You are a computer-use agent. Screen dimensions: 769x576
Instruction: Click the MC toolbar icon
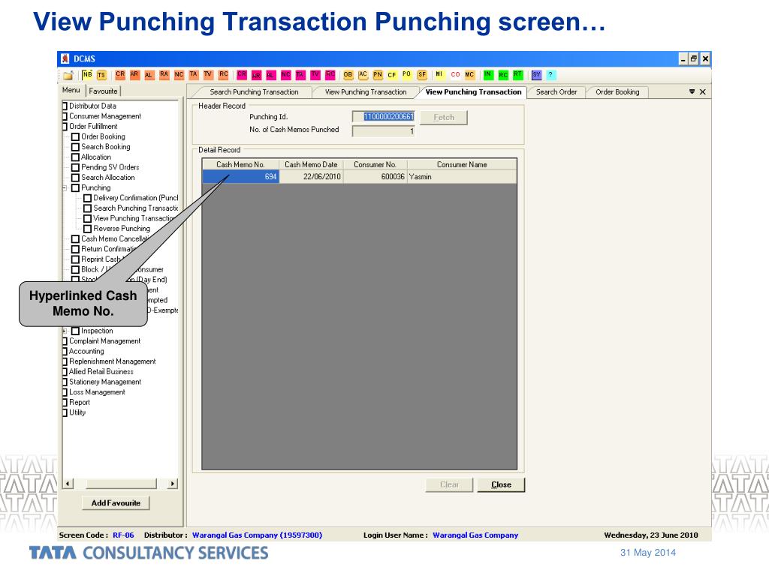click(x=469, y=74)
